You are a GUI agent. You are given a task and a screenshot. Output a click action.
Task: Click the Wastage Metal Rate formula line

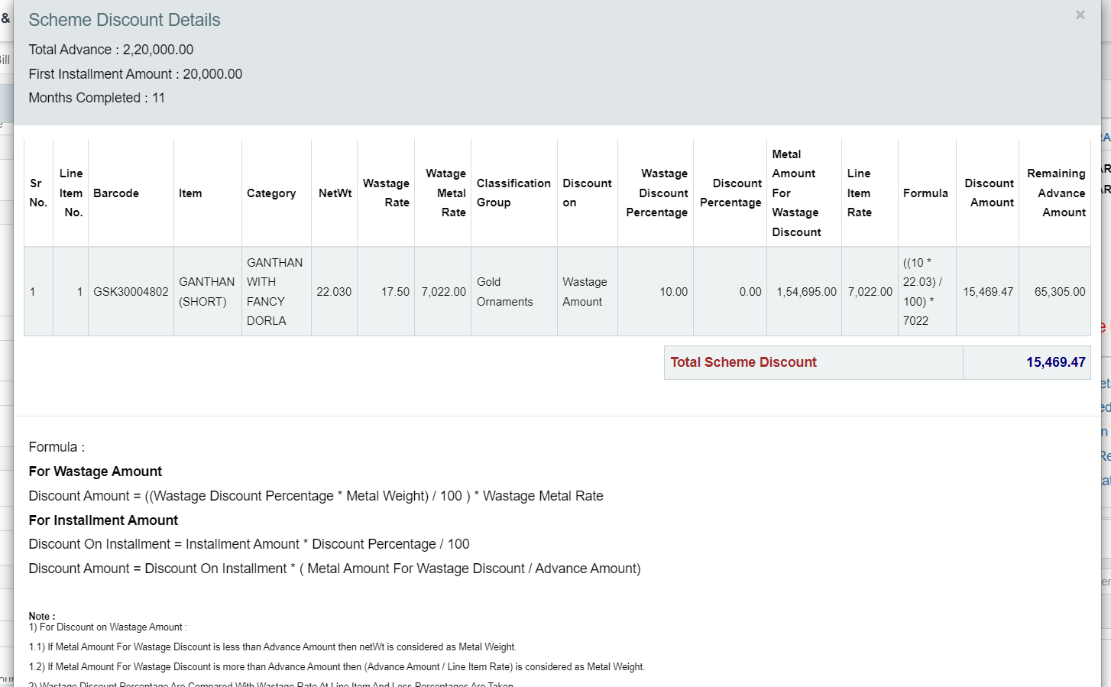[x=316, y=496]
